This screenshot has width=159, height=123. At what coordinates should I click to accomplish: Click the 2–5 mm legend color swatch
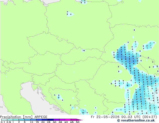22,120
